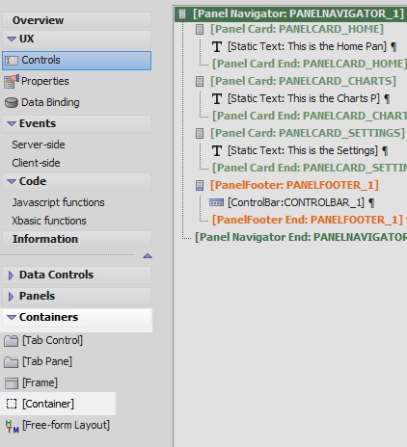Collapse the Containers section
Viewport: 407px width, 447px height.
tap(12, 317)
